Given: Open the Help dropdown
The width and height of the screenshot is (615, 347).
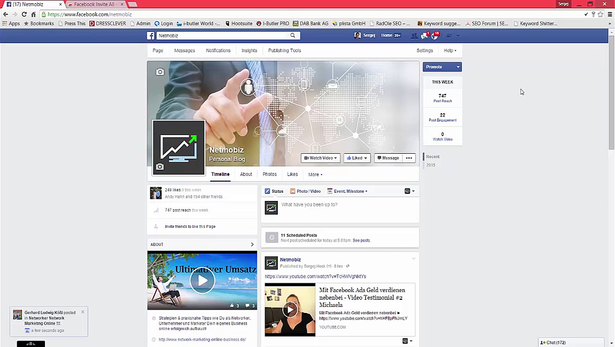Looking at the screenshot, I should tap(450, 51).
